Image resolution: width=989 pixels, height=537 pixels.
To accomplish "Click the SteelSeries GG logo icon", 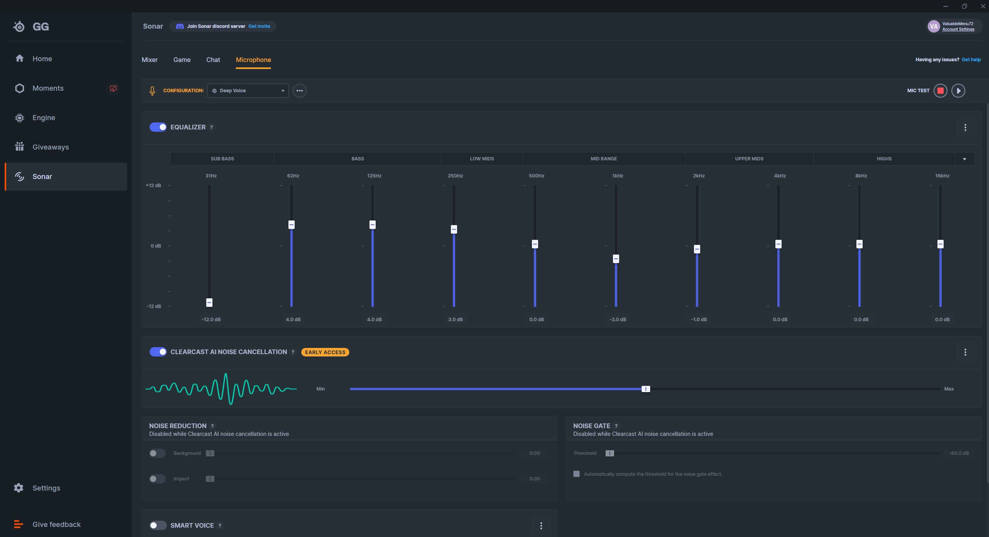I will pos(19,26).
